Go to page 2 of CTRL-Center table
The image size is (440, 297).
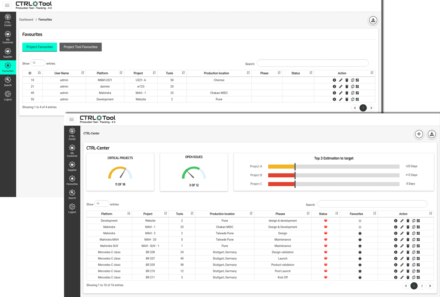[422, 286]
